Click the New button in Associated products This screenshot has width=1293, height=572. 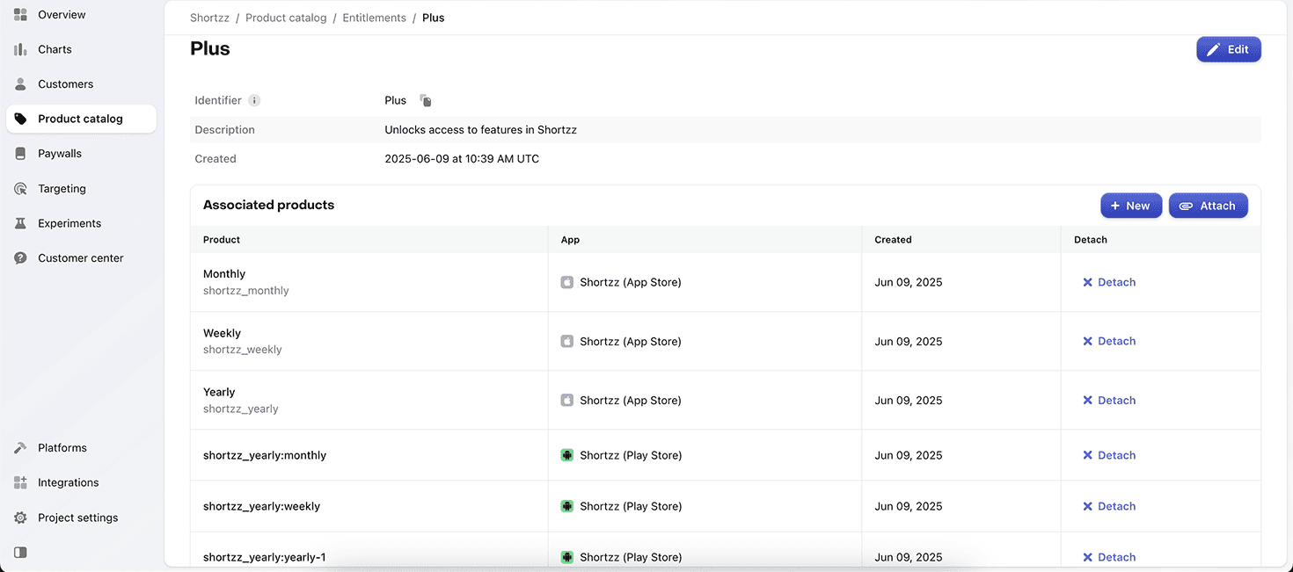click(1130, 206)
